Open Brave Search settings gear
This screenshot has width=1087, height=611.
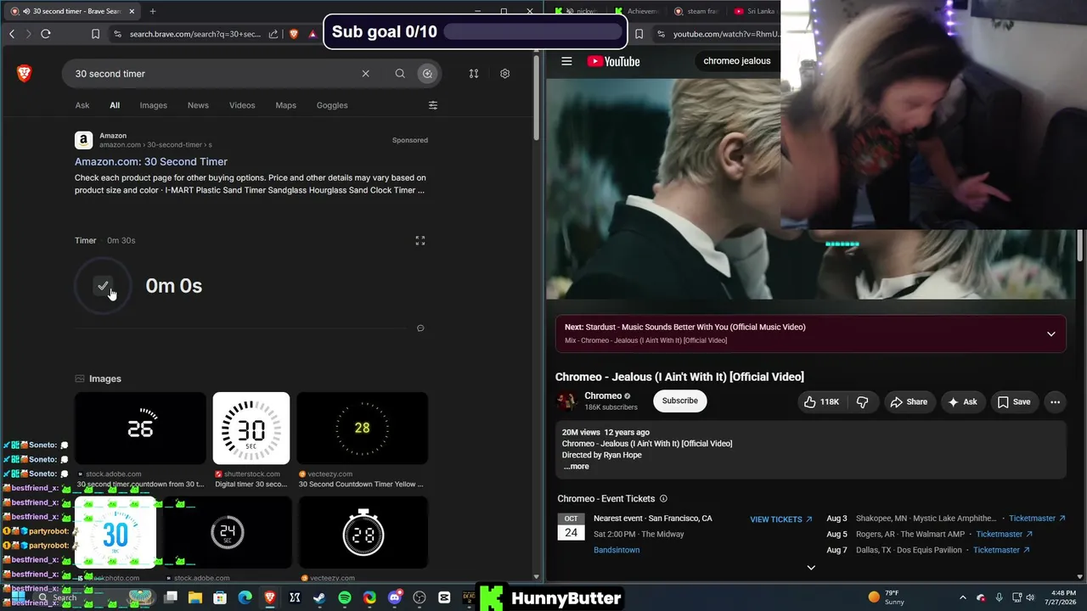click(x=504, y=74)
